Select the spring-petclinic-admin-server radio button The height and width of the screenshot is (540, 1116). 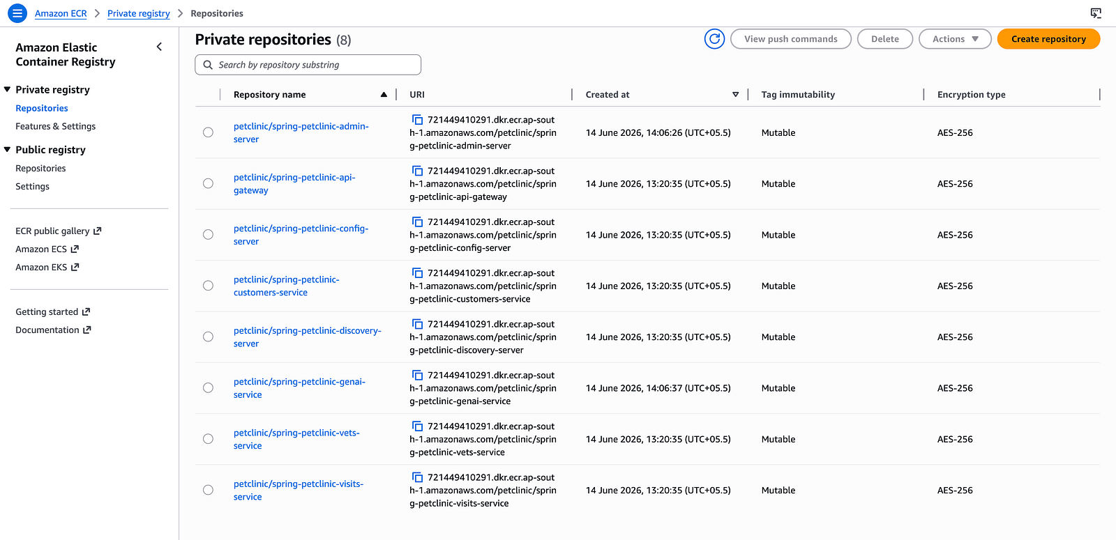(x=208, y=132)
